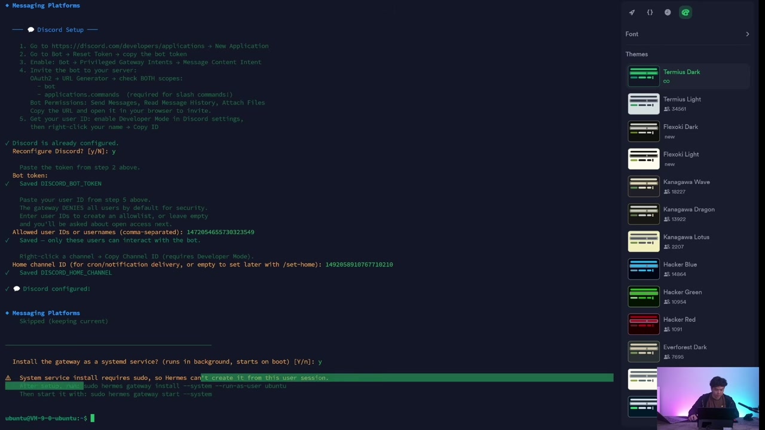Click "Enable: Bot → Privileged Gateway Intents" step

coord(140,62)
